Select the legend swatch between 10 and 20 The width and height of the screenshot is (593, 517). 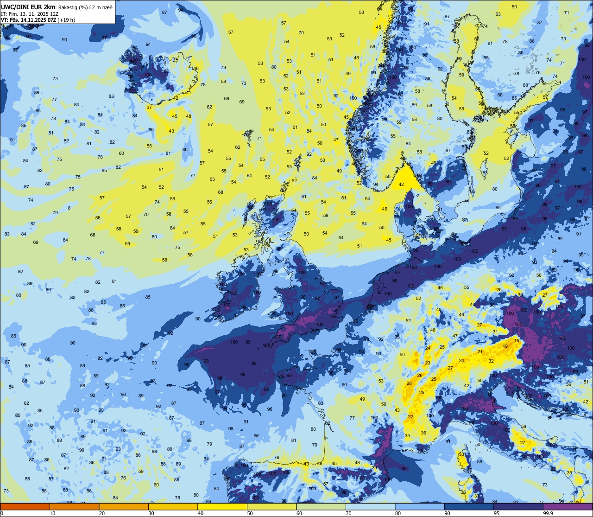pos(74,507)
